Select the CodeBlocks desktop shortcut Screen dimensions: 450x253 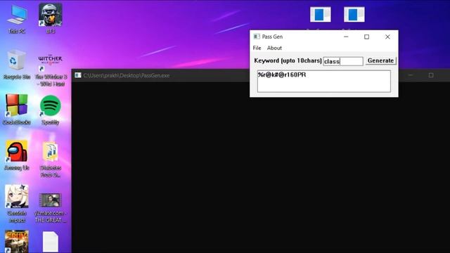click(x=17, y=110)
